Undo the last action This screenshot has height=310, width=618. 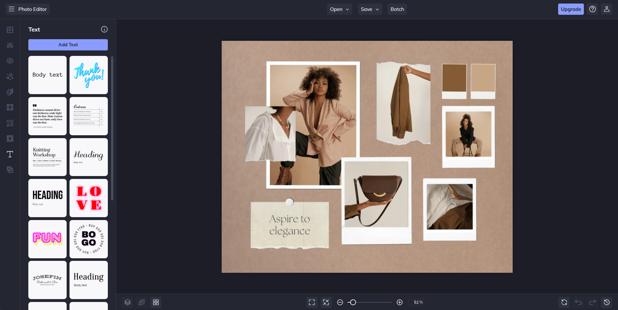coord(578,302)
